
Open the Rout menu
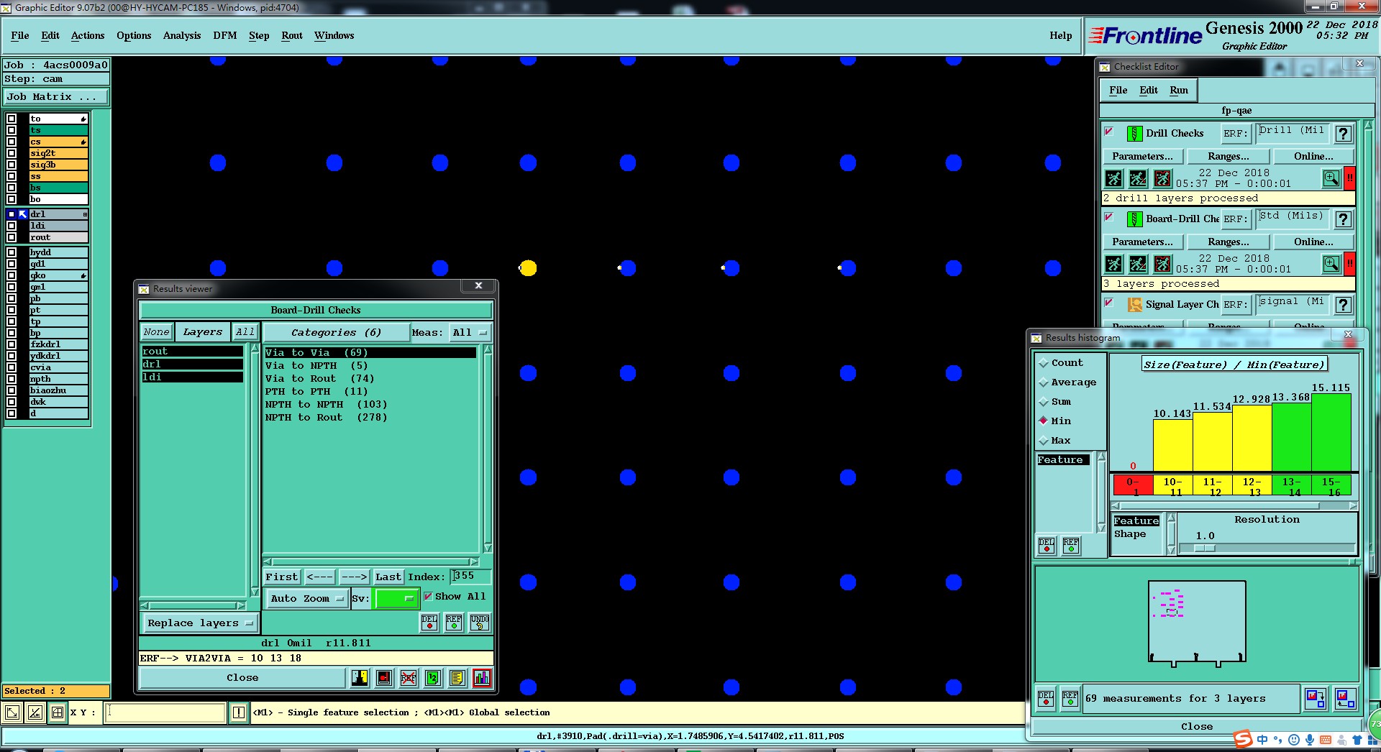coord(292,36)
